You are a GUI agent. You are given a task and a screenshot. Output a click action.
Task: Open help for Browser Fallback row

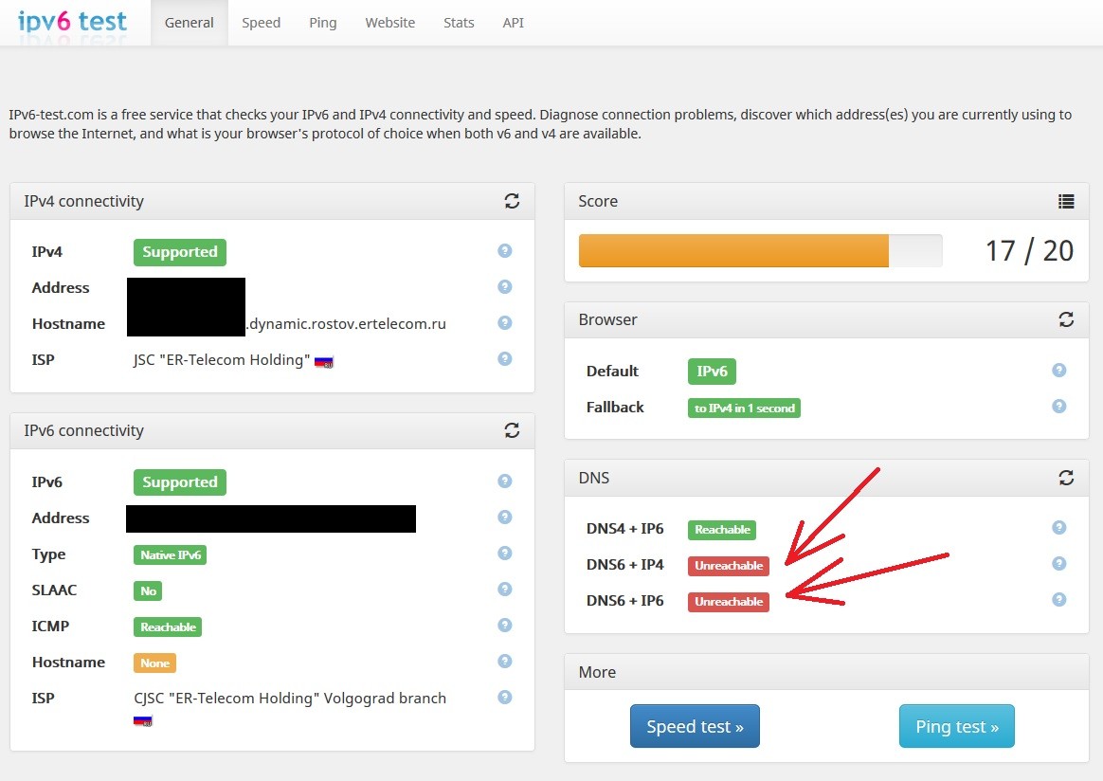tap(1059, 406)
